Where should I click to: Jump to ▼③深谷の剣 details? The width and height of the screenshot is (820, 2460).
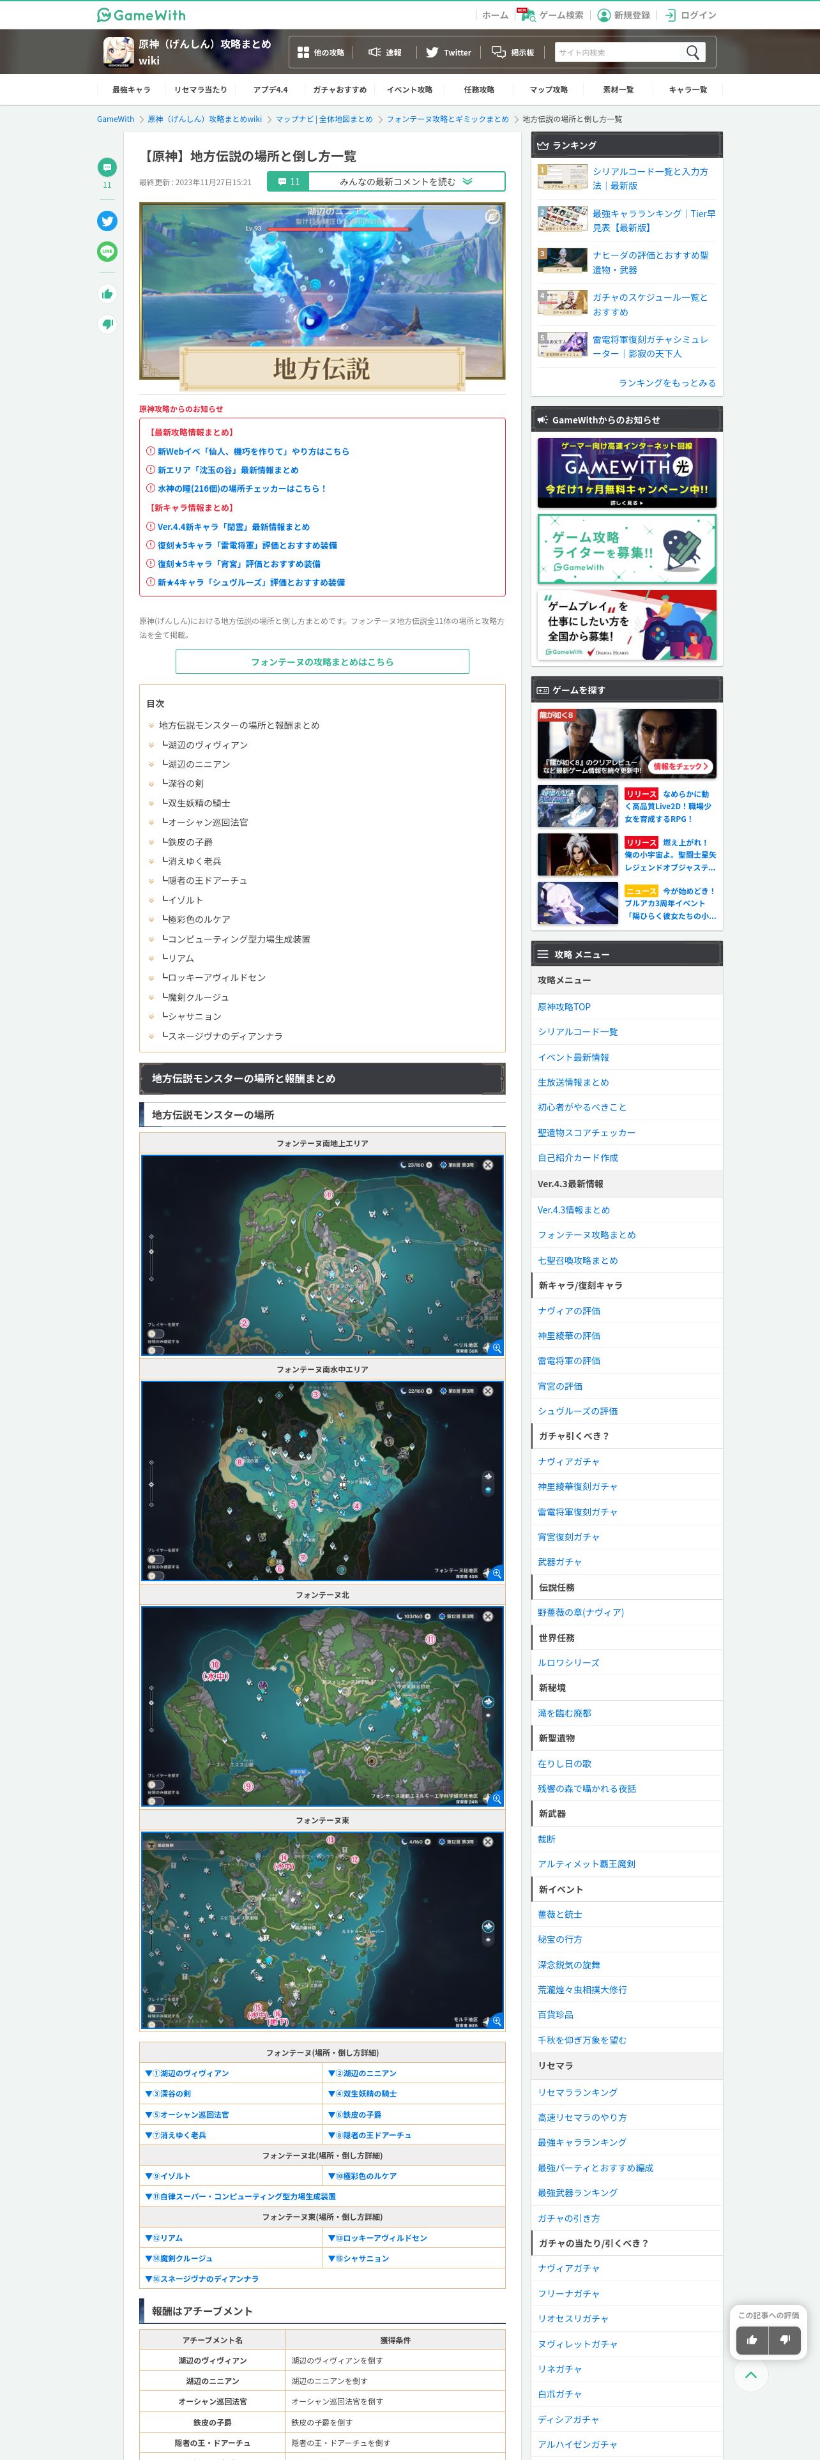click(x=168, y=2093)
